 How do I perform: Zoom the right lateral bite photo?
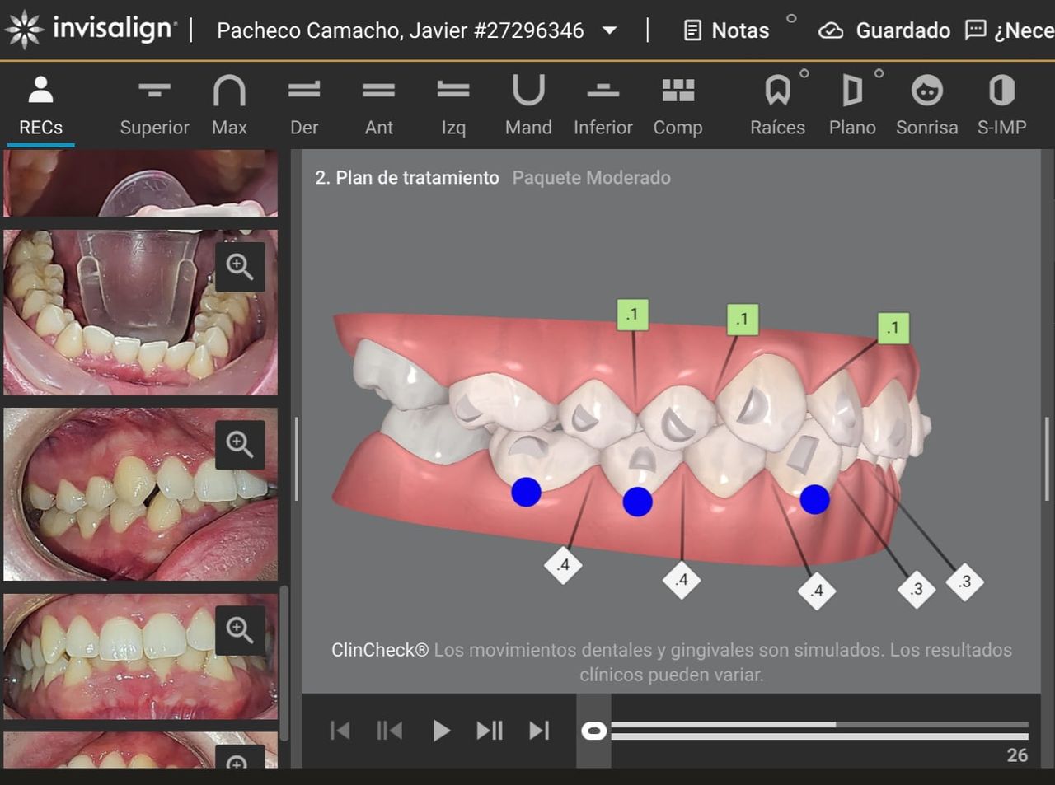coord(240,444)
